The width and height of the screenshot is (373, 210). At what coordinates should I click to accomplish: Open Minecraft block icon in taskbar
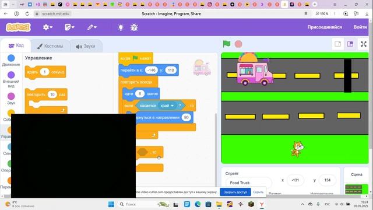coord(251,204)
